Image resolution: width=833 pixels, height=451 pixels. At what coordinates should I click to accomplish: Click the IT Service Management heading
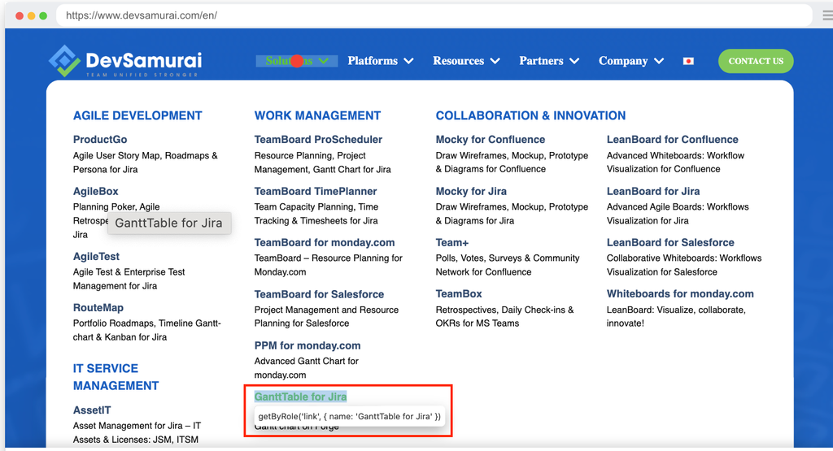116,377
